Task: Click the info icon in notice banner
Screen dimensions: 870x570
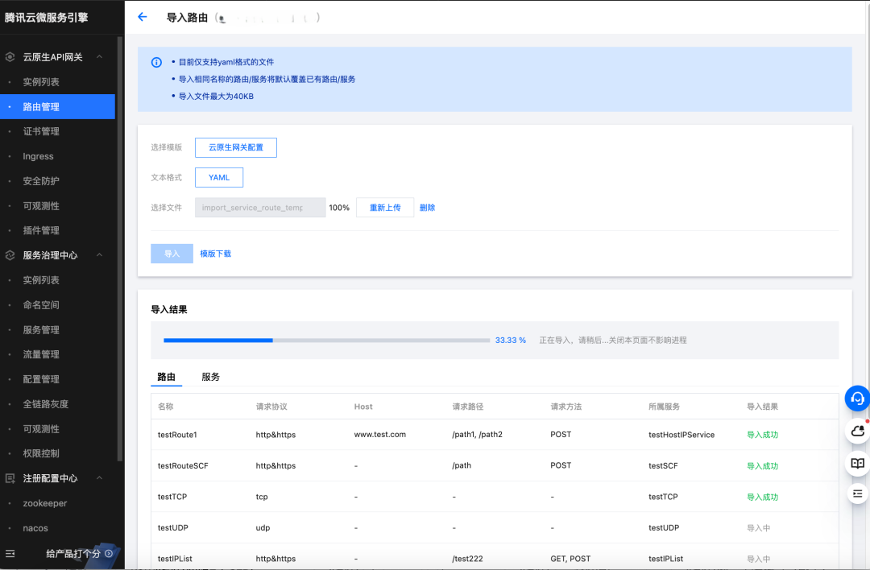Action: (x=156, y=62)
